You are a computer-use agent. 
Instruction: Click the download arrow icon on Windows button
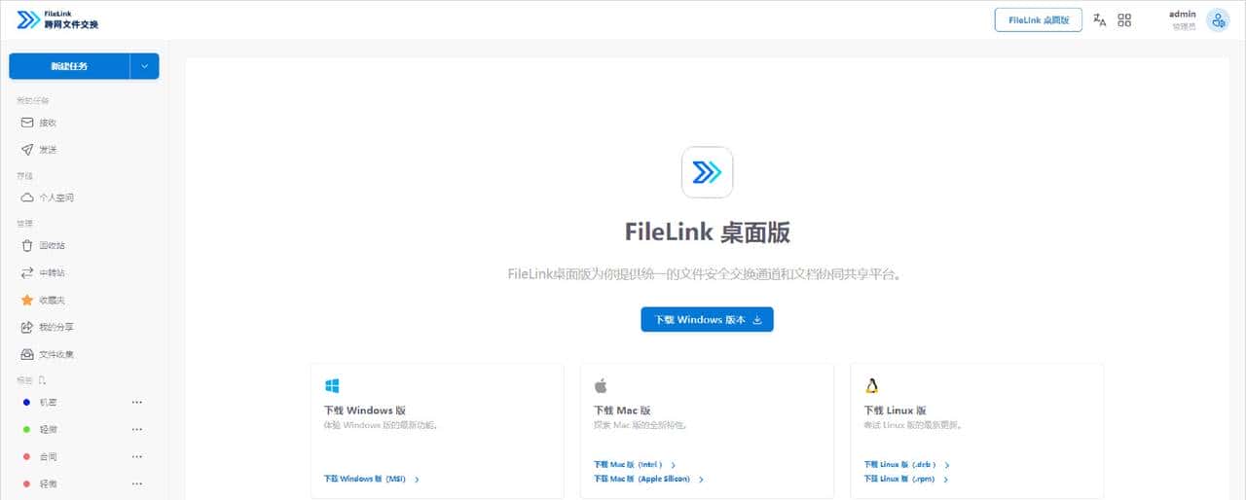[x=757, y=319]
